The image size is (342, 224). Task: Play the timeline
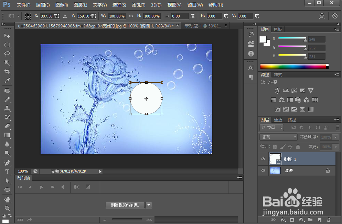tap(41, 187)
